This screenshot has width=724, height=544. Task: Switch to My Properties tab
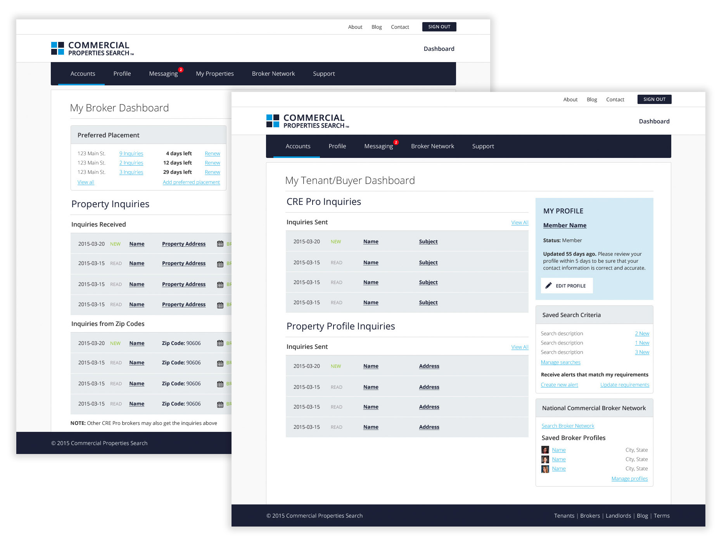click(x=214, y=74)
